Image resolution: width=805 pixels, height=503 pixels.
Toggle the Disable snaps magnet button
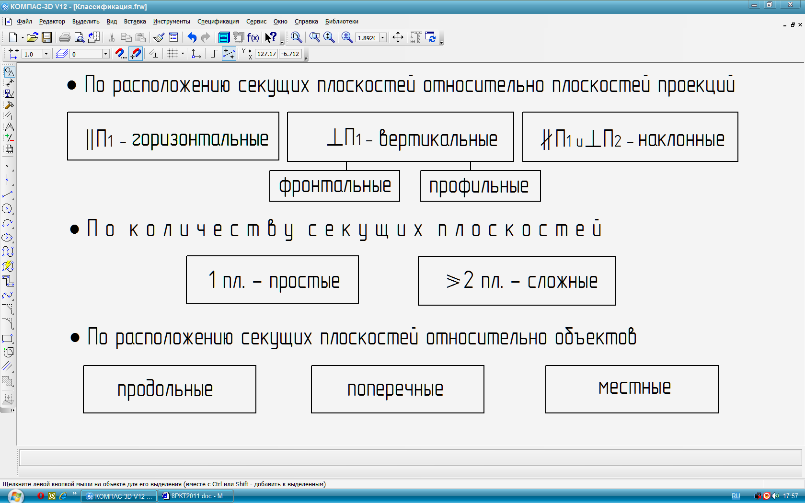pyautogui.click(x=136, y=54)
